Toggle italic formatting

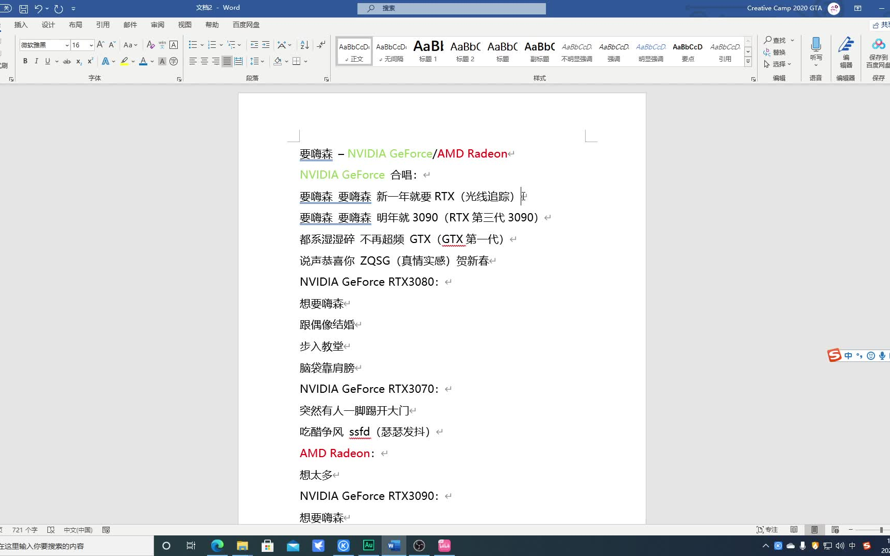(x=36, y=61)
